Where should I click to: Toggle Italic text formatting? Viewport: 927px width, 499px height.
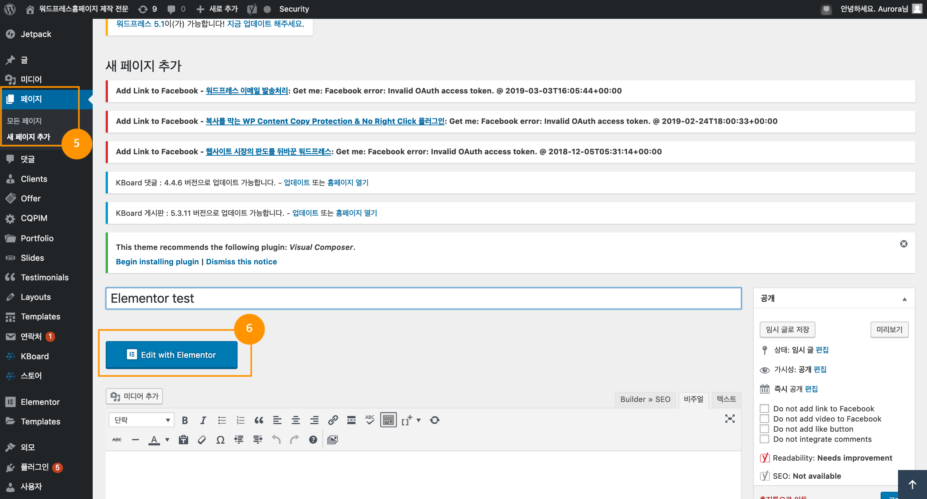(203, 420)
